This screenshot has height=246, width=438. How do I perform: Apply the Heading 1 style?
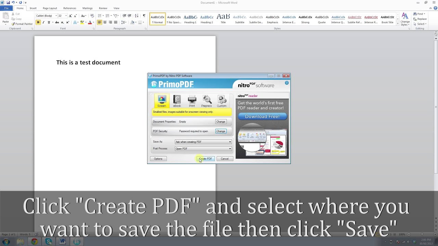coord(190,19)
